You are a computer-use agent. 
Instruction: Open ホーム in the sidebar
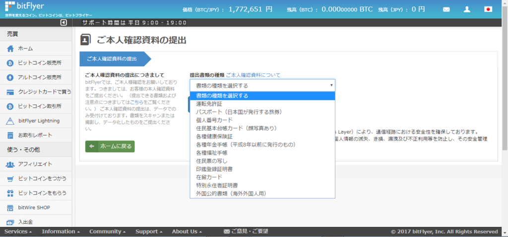coord(36,48)
